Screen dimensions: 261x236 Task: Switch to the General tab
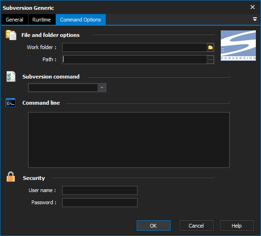[x=14, y=20]
